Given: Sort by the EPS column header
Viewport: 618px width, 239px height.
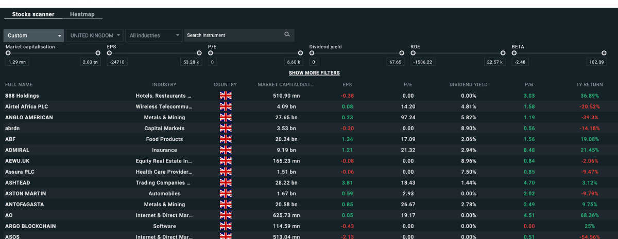Looking at the screenshot, I should point(347,85).
